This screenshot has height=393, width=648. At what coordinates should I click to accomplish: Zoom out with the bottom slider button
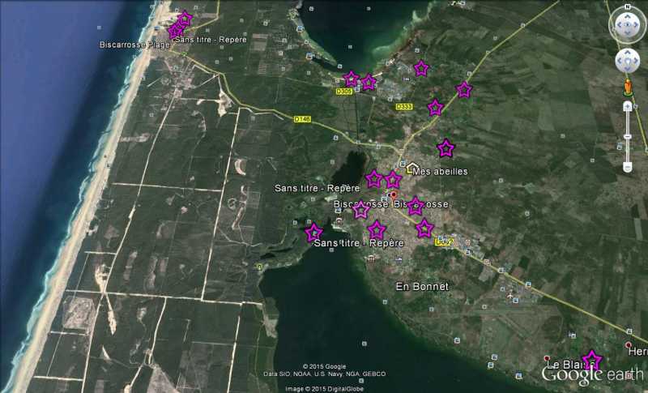[628, 167]
